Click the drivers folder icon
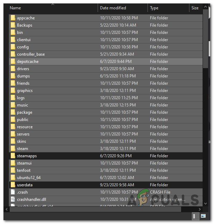Image resolution: width=214 pixels, height=224 pixels. tap(13, 69)
